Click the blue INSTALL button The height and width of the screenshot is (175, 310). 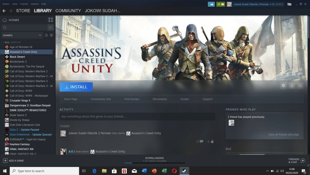[x=76, y=87]
